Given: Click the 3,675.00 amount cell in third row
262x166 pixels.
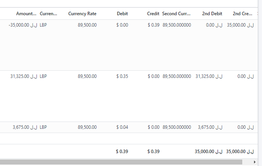Looking at the screenshot, I should click(25, 127).
